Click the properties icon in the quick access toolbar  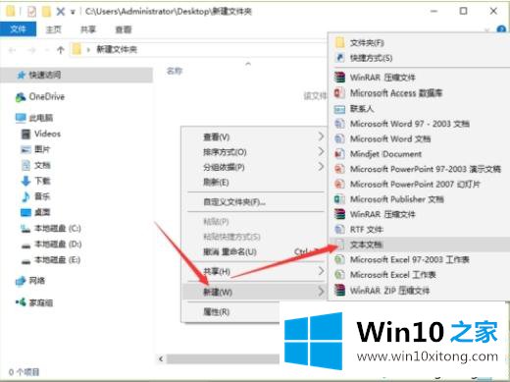coord(32,12)
